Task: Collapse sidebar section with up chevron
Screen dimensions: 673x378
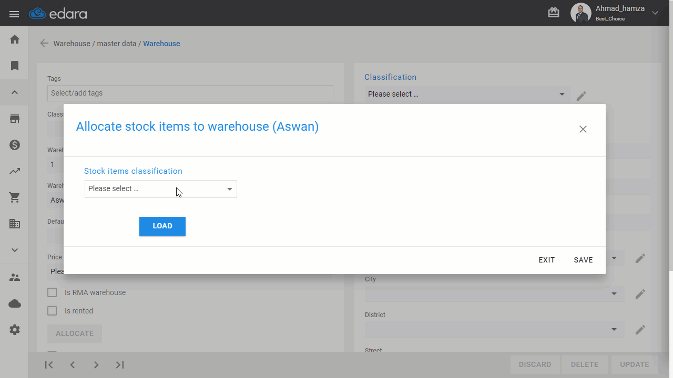Action: 15,92
